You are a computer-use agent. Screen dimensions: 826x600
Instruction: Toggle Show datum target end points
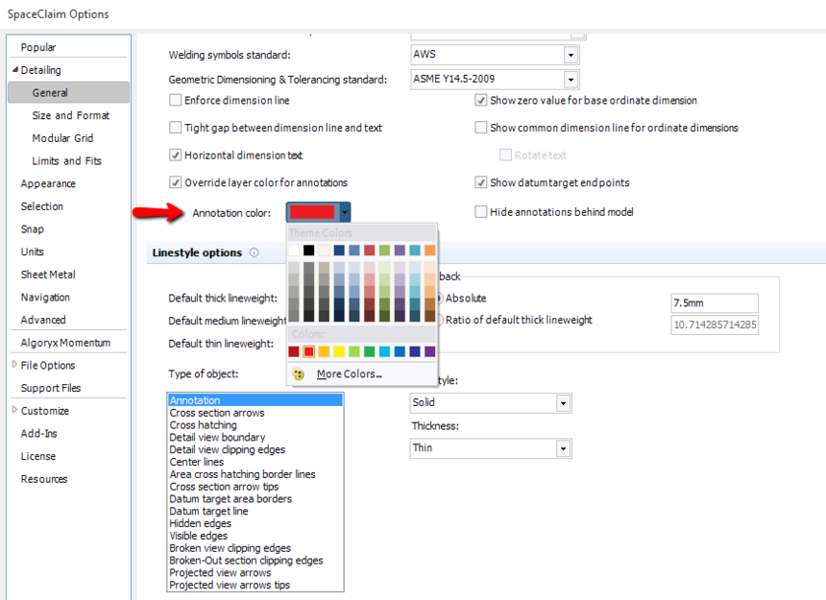click(x=481, y=182)
